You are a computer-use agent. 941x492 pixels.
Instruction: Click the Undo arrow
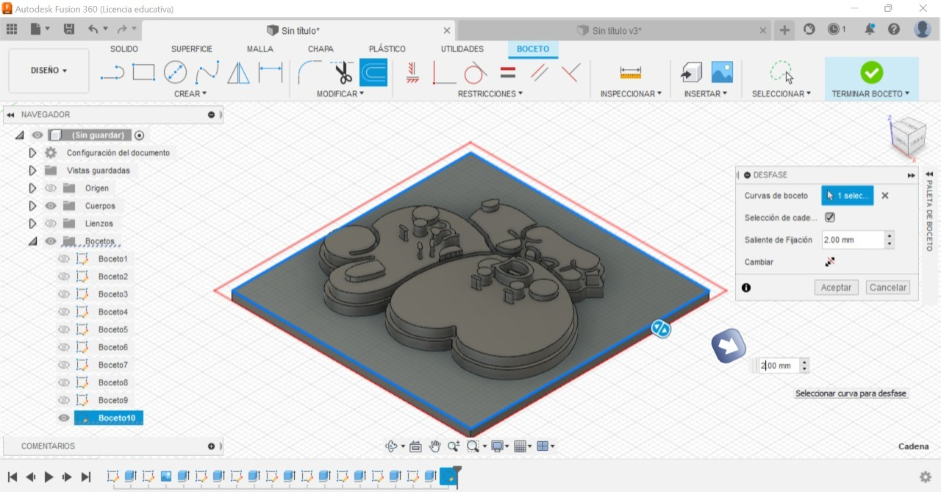point(93,29)
